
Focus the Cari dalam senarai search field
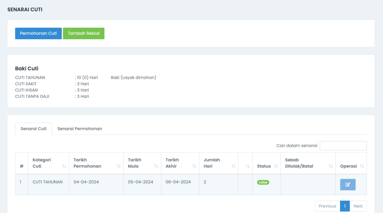[343, 146]
